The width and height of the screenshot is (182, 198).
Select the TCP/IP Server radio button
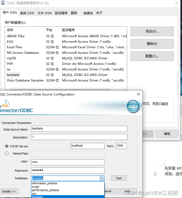click(7, 146)
